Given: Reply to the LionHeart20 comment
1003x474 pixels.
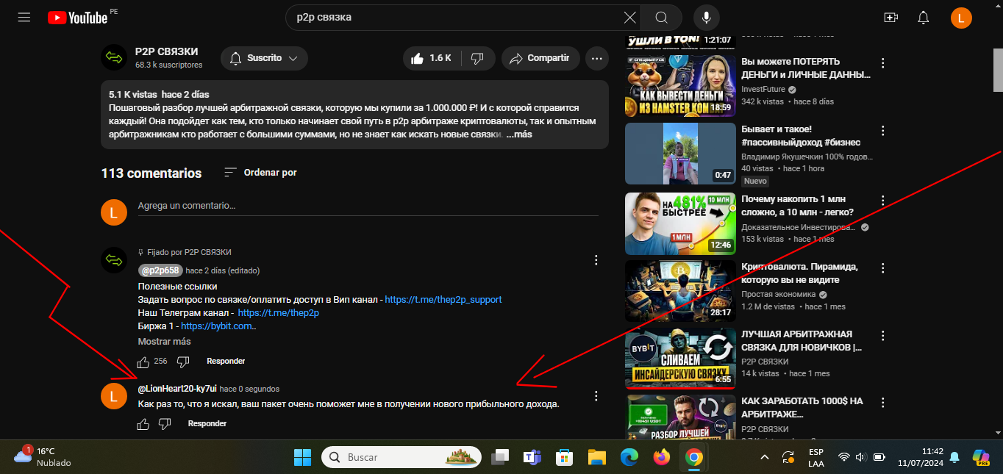Looking at the screenshot, I should 207,424.
